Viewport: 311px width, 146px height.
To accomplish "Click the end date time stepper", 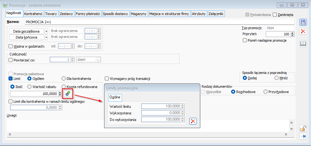I will coord(98,37).
